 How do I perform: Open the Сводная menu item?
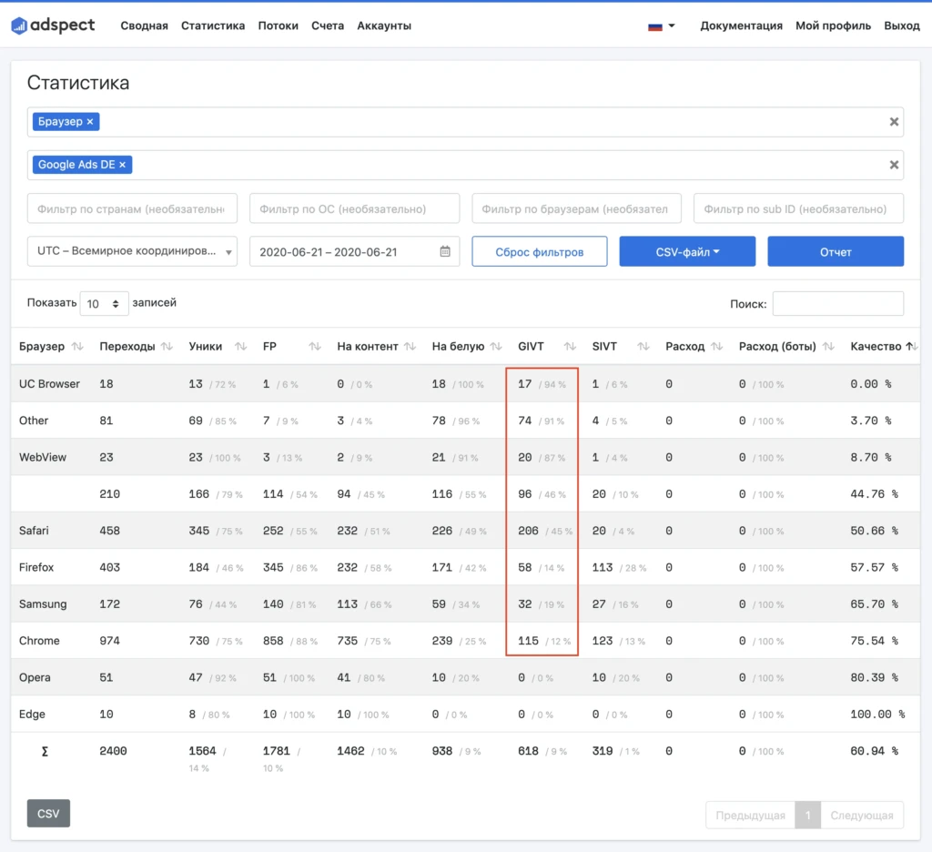click(x=145, y=25)
